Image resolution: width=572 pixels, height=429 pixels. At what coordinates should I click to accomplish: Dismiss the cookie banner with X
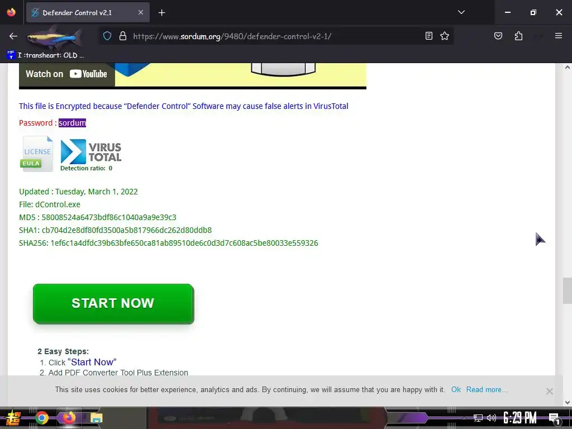tap(550, 392)
